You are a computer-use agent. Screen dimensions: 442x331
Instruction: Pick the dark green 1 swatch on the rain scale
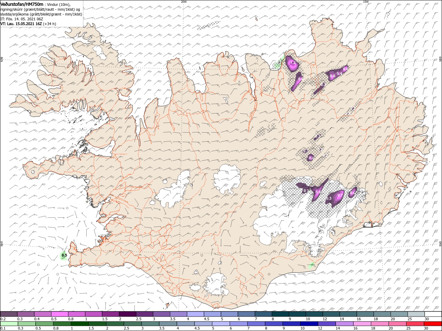pos(79,324)
